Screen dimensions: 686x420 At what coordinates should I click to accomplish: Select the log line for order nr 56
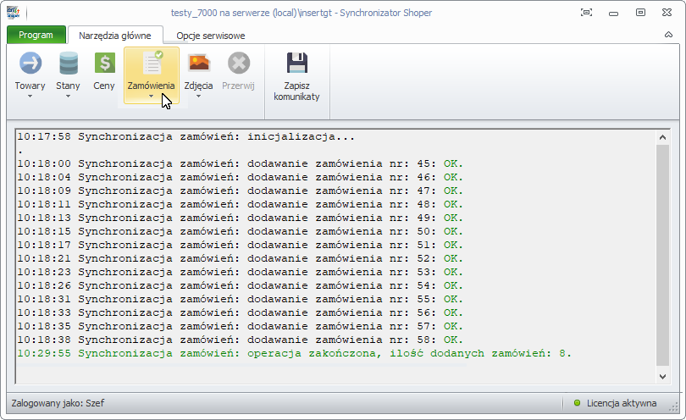(240, 313)
